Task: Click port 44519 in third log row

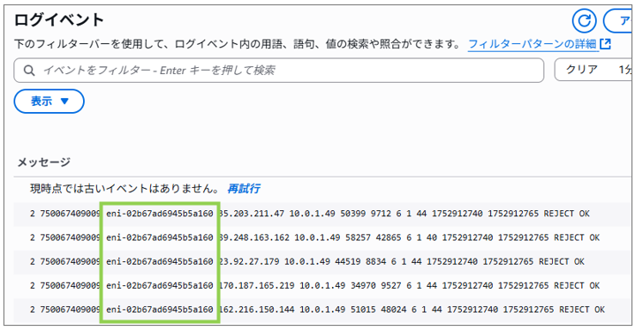Action: click(347, 262)
